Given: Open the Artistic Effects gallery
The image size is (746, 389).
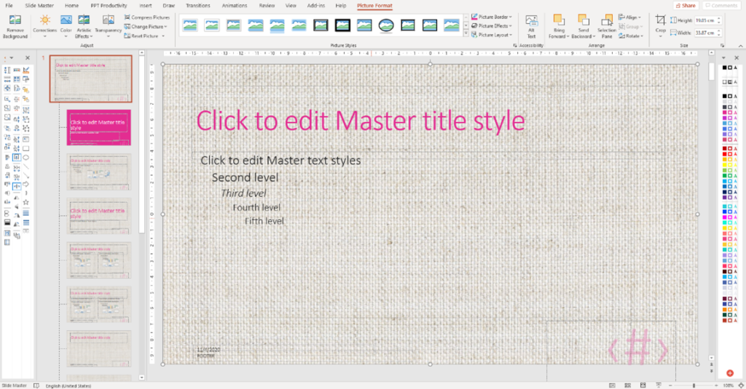Looking at the screenshot, I should 84,27.
